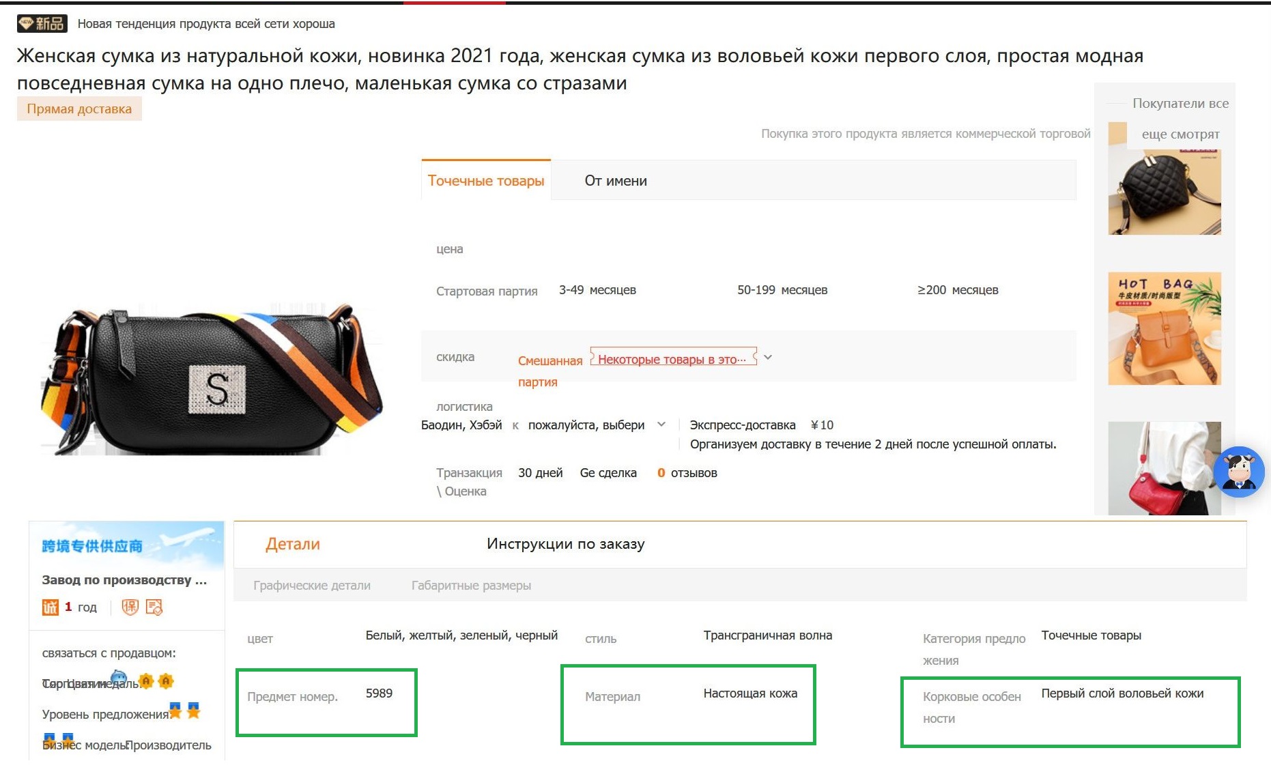The image size is (1271, 774).
Task: Click the blue messenger contact-seller icon
Action: pos(119,678)
